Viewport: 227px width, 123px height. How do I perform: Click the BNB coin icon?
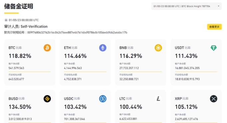[158, 48]
